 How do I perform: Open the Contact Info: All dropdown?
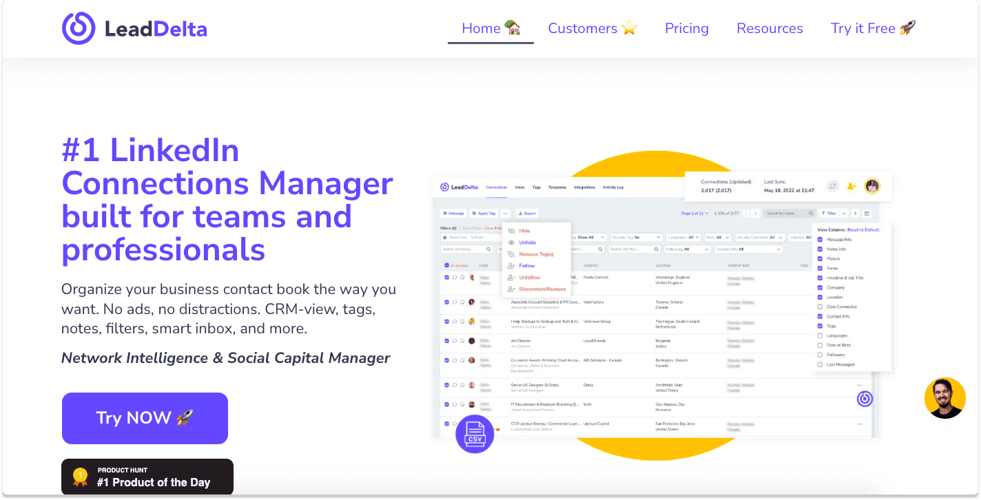pos(748,249)
